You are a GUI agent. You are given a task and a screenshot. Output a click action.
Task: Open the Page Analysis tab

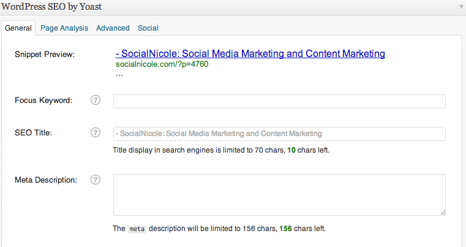tap(64, 28)
